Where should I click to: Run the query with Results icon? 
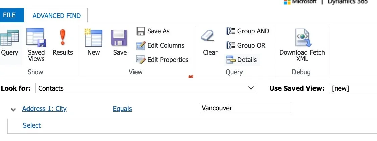click(63, 37)
